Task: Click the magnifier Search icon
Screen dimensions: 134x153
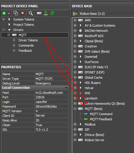Action: [x=31, y=13]
